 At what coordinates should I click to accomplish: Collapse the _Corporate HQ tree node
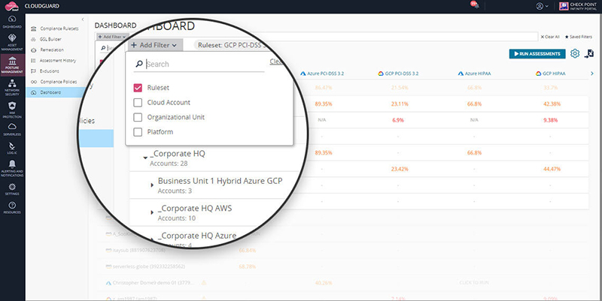[x=145, y=158]
